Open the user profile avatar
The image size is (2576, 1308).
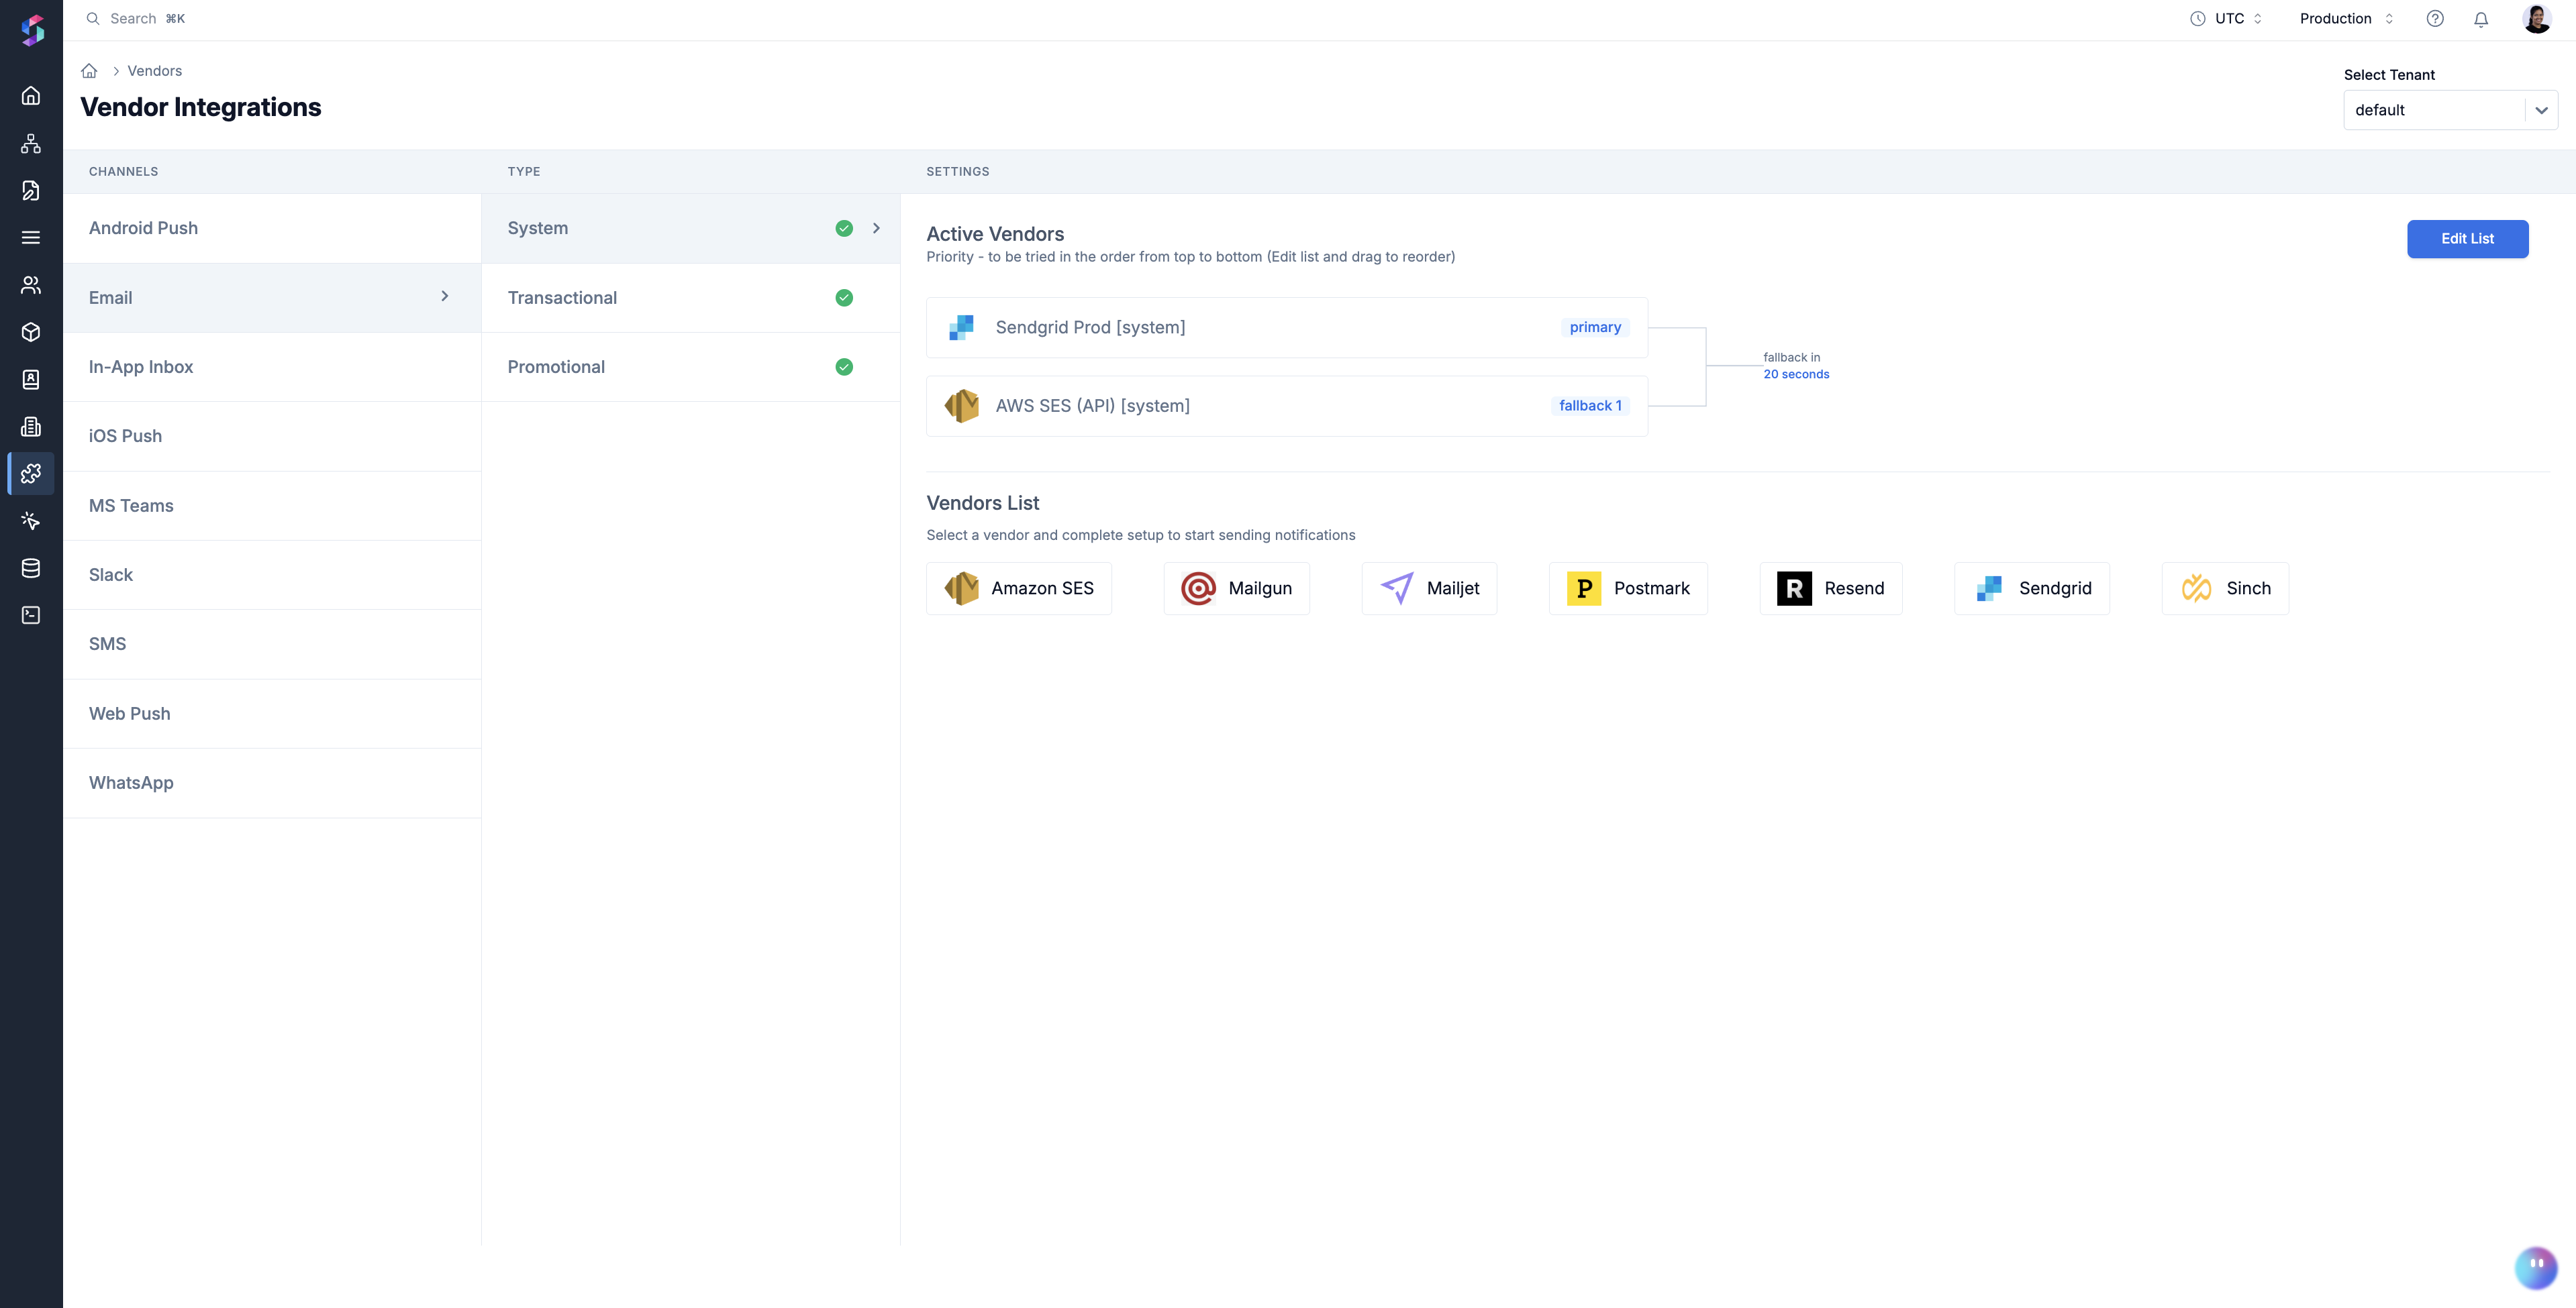tap(2536, 19)
